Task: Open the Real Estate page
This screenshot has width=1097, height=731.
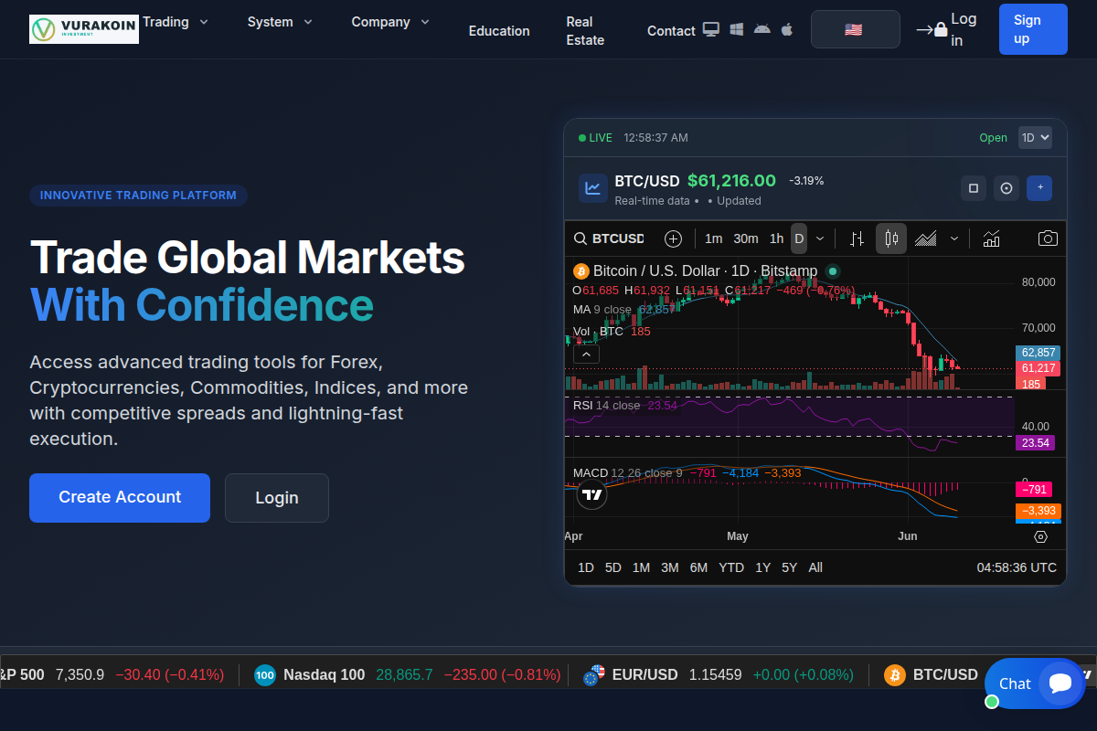Action: click(x=585, y=31)
